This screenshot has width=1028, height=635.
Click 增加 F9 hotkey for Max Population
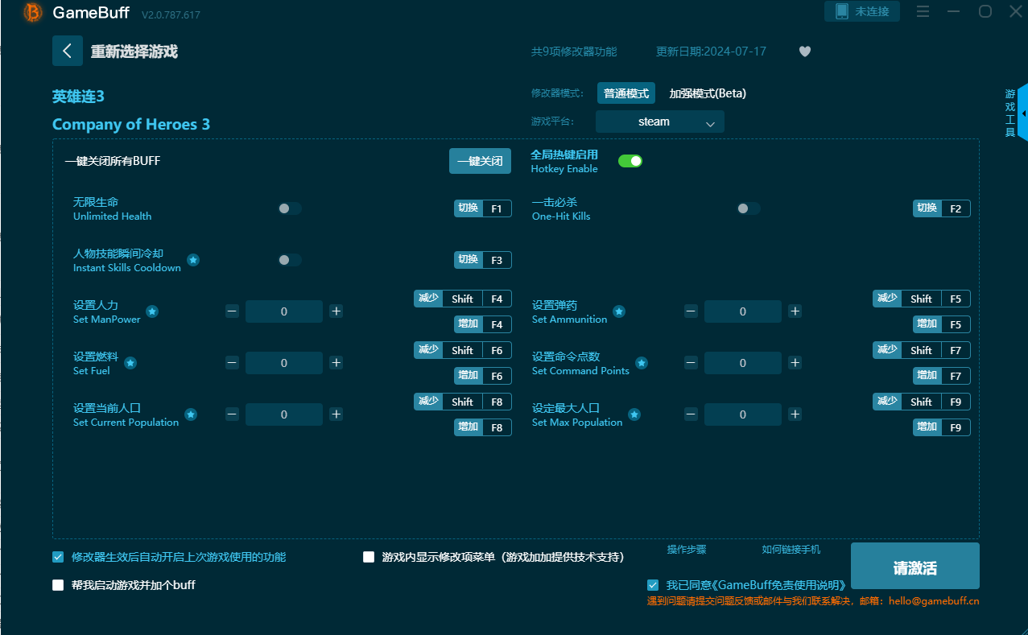(942, 427)
